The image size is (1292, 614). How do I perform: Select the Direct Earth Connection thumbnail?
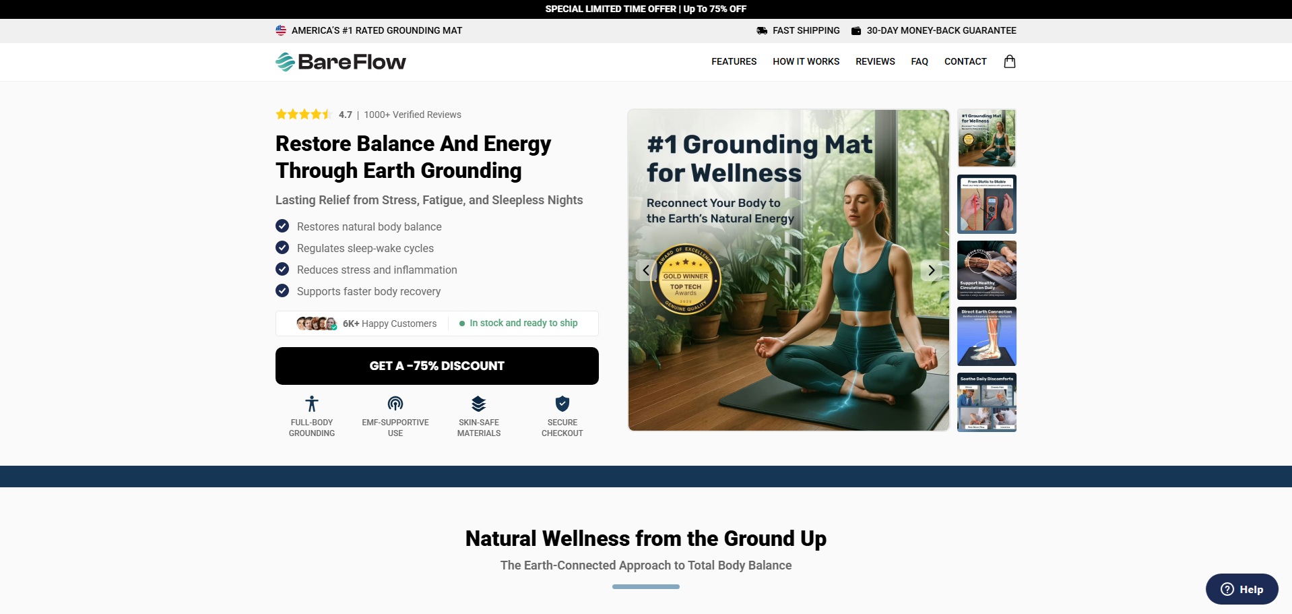(x=987, y=336)
